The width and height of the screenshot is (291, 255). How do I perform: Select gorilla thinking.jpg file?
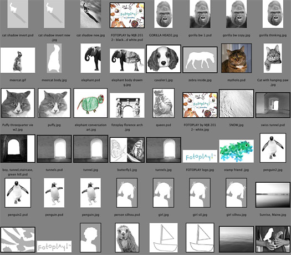pos(273,14)
